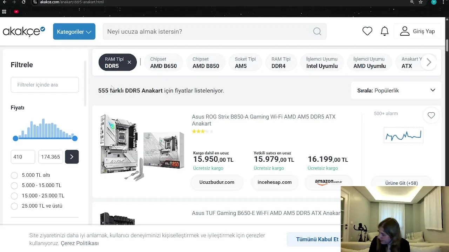Open Asus TUF Gaming B650-E product title
This screenshot has width=449, height=252.
266,213
